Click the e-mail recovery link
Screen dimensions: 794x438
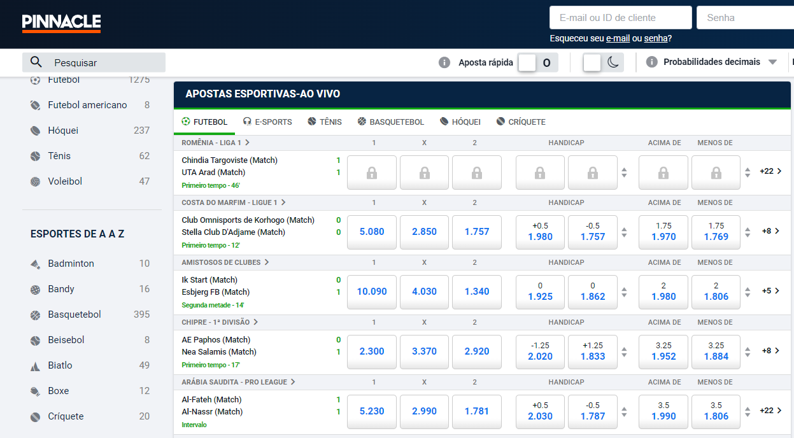[x=618, y=38]
